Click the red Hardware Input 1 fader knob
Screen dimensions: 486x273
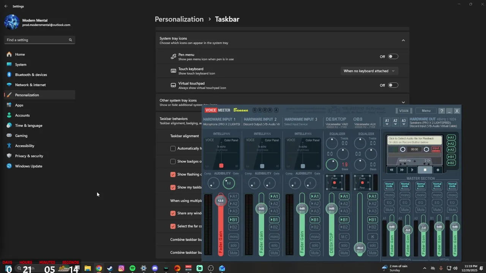point(221,201)
